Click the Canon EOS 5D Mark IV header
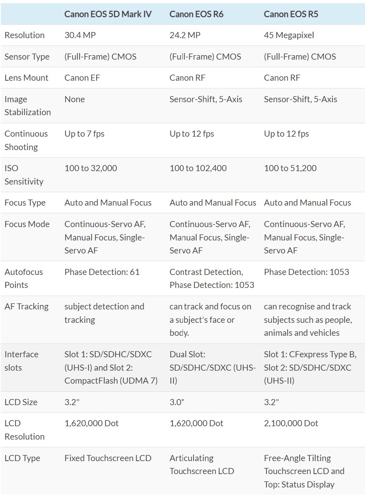 pyautogui.click(x=108, y=14)
